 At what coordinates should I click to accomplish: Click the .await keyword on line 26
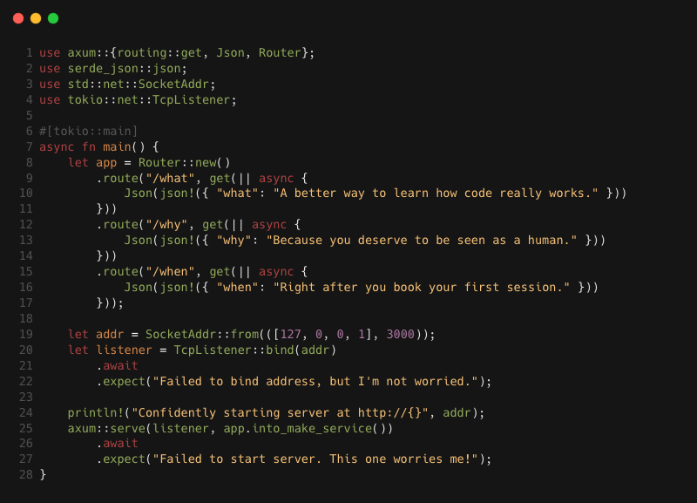[118, 444]
